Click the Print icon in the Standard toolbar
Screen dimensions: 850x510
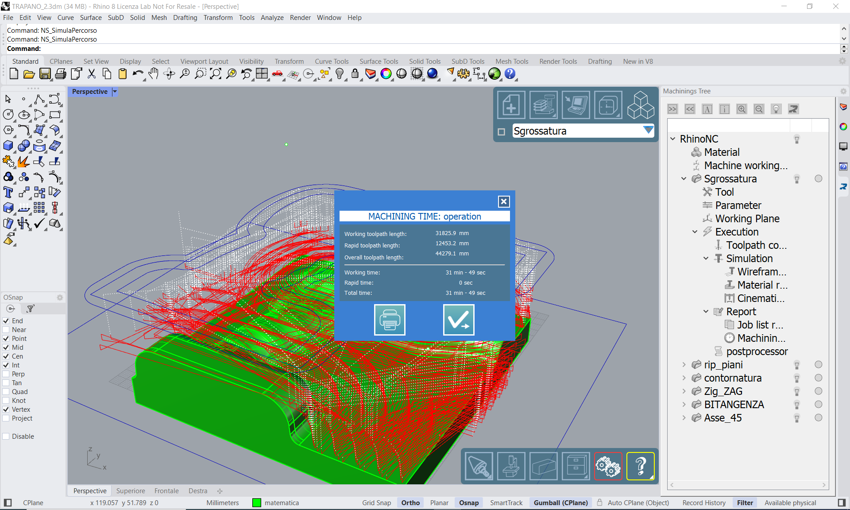(x=61, y=74)
